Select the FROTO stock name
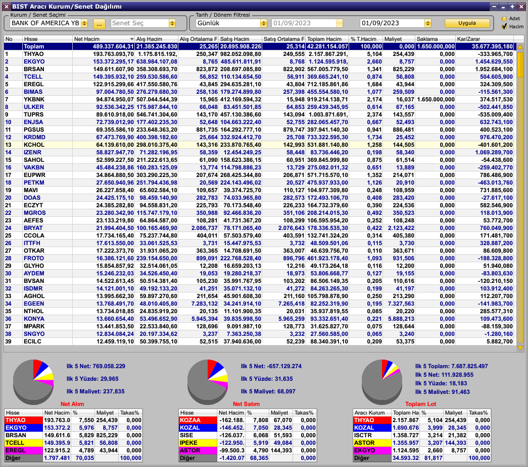Image resolution: width=528 pixels, height=467 pixels. pos(34,258)
